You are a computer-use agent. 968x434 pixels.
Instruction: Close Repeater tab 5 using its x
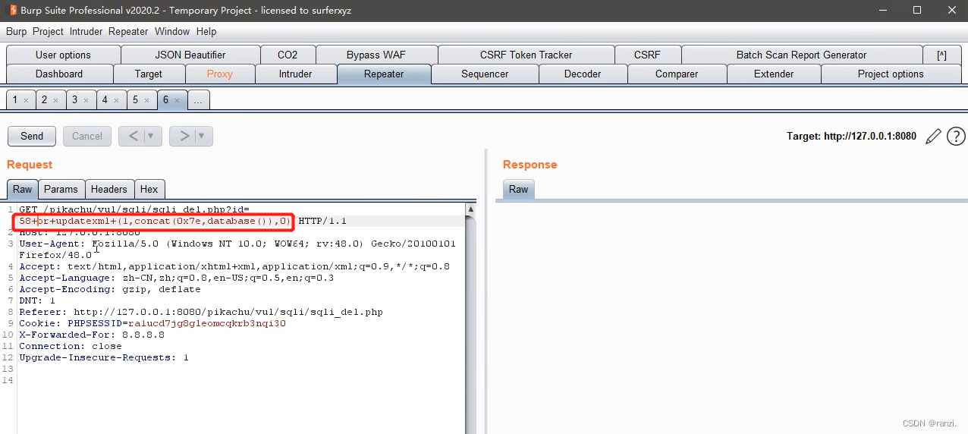147,100
